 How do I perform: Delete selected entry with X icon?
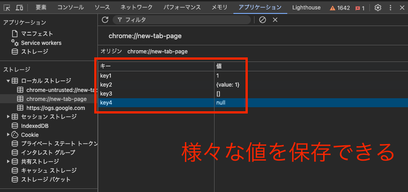point(275,20)
